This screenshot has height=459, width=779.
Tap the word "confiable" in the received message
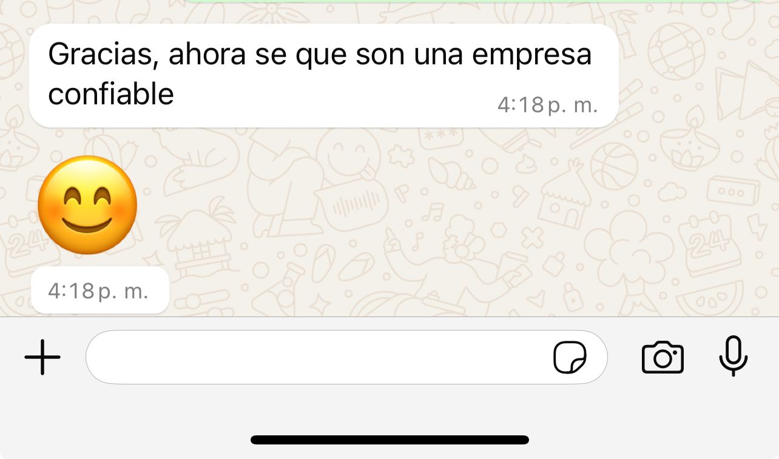click(x=111, y=94)
